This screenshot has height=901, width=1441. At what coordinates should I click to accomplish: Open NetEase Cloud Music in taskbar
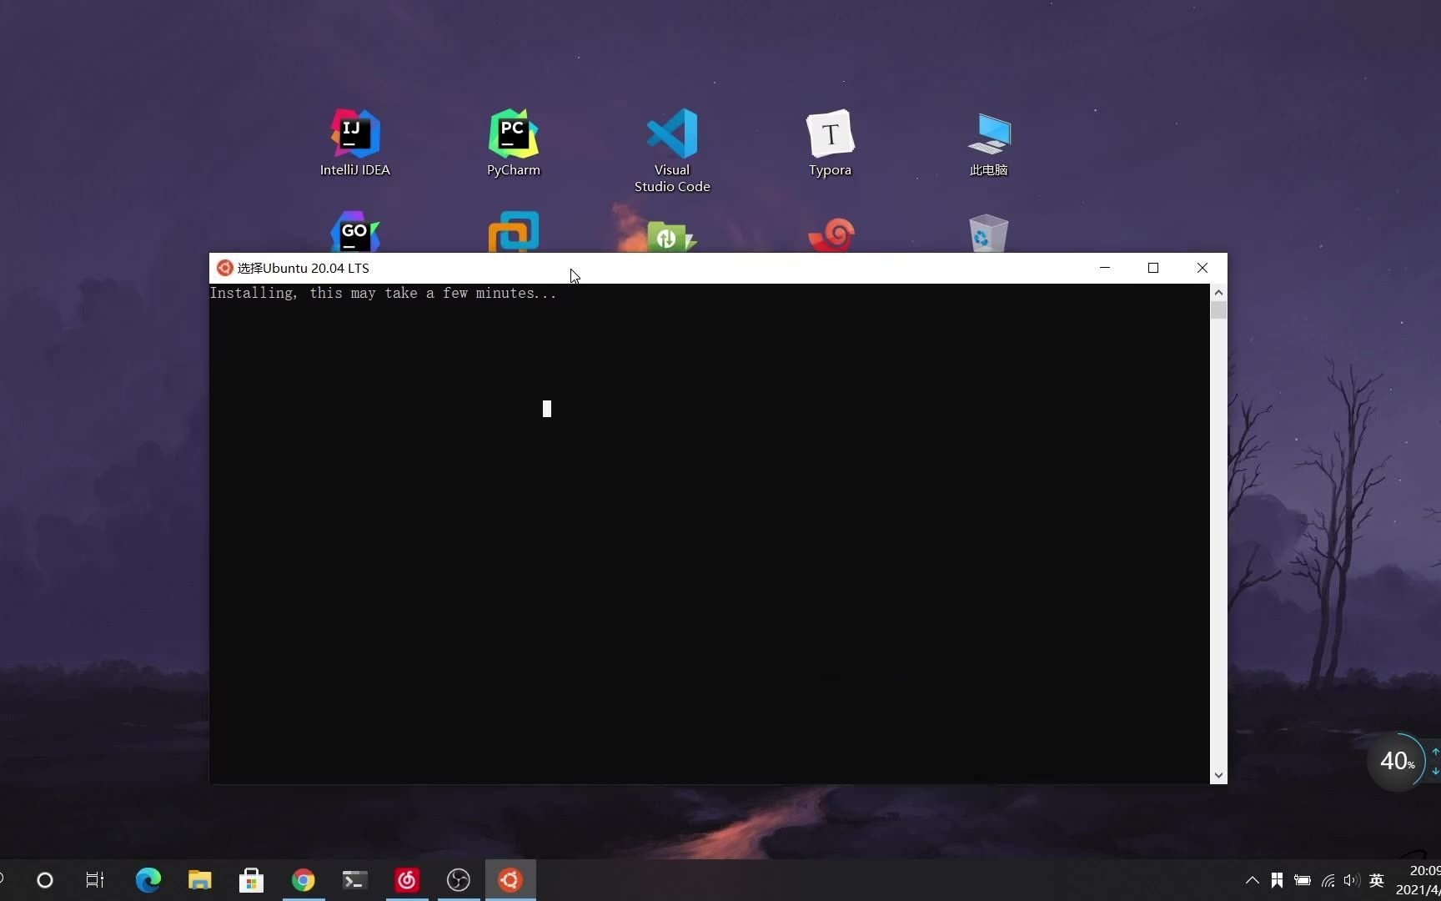point(405,880)
